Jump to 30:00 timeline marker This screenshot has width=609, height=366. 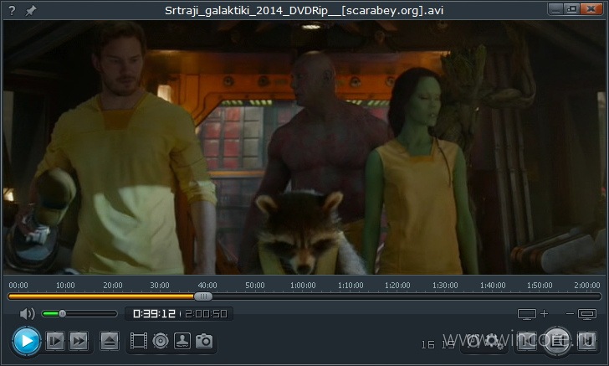coord(160,286)
